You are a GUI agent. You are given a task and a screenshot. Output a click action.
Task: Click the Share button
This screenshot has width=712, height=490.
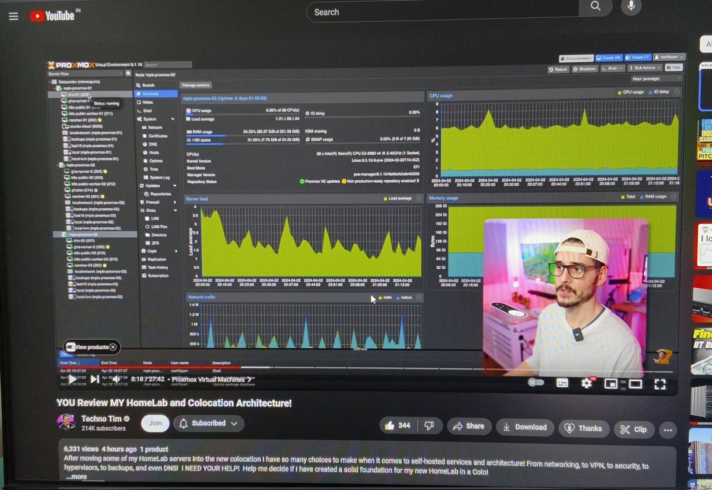(x=469, y=426)
